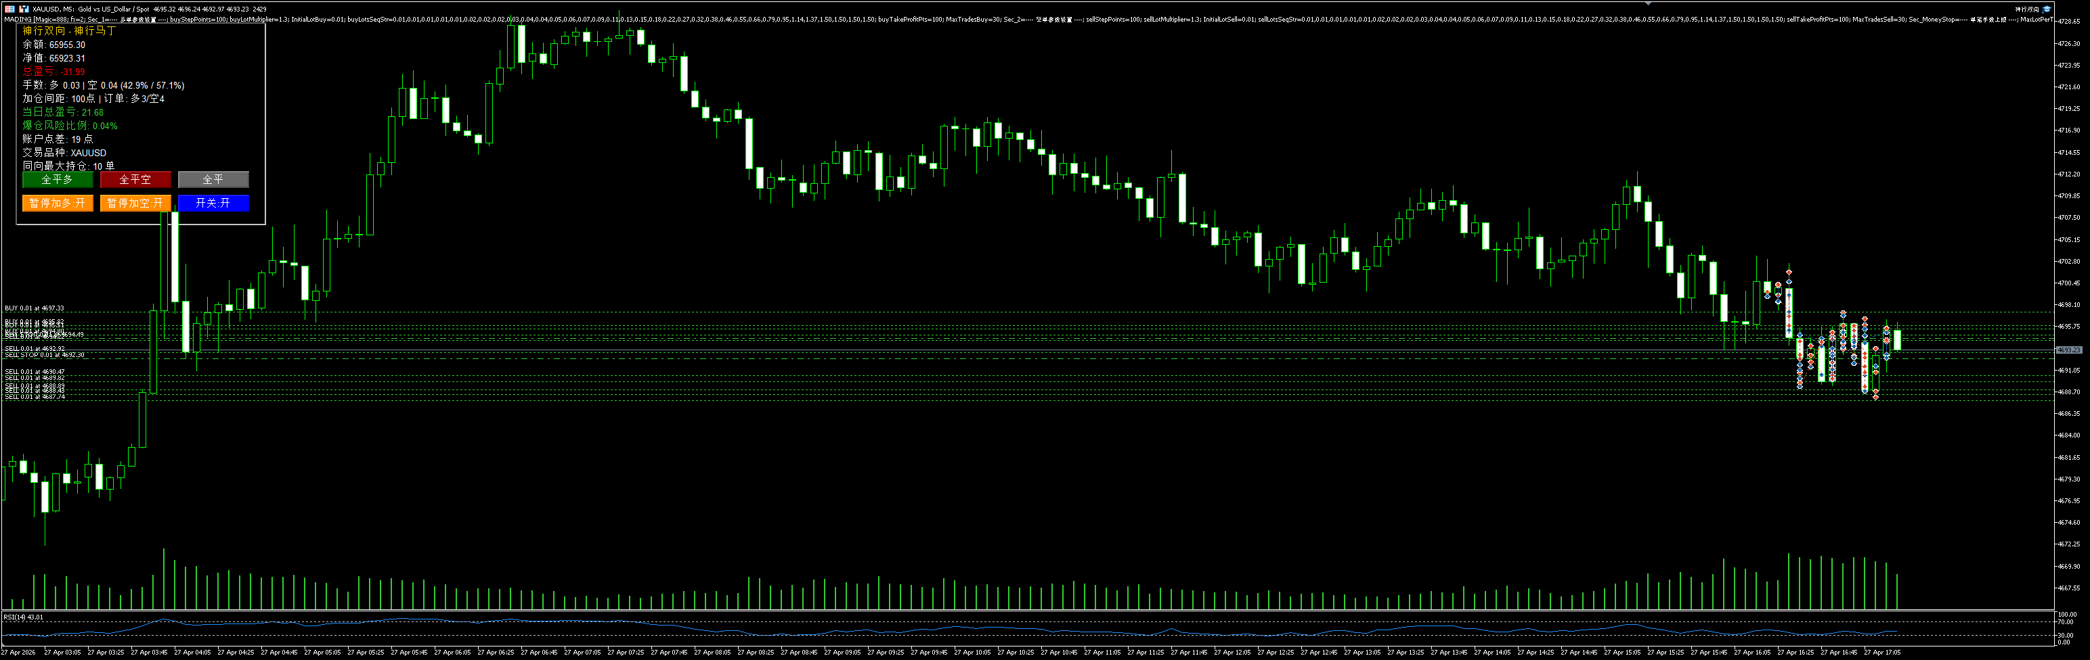Click the 27 Apr 17:05 time axis label
Viewport: 2090px width, 660px height.
(1881, 652)
